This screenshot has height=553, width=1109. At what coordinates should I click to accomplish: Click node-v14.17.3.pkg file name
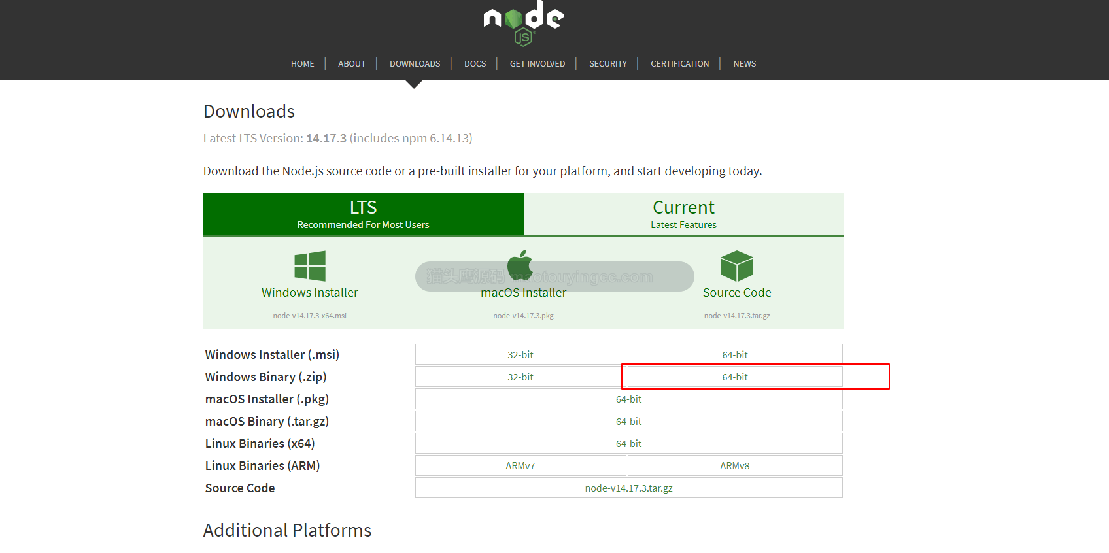(524, 316)
